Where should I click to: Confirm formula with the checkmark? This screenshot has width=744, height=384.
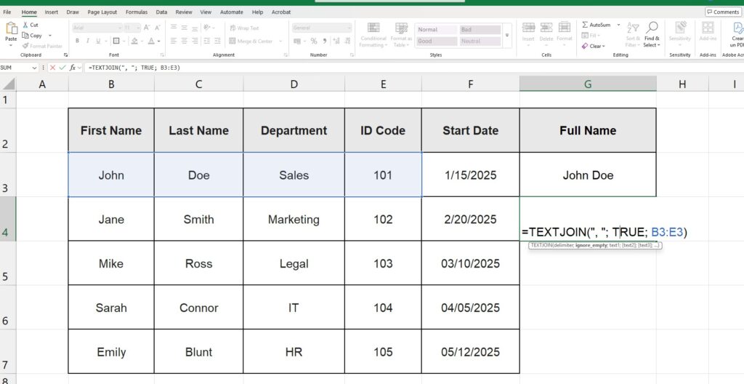click(x=62, y=68)
